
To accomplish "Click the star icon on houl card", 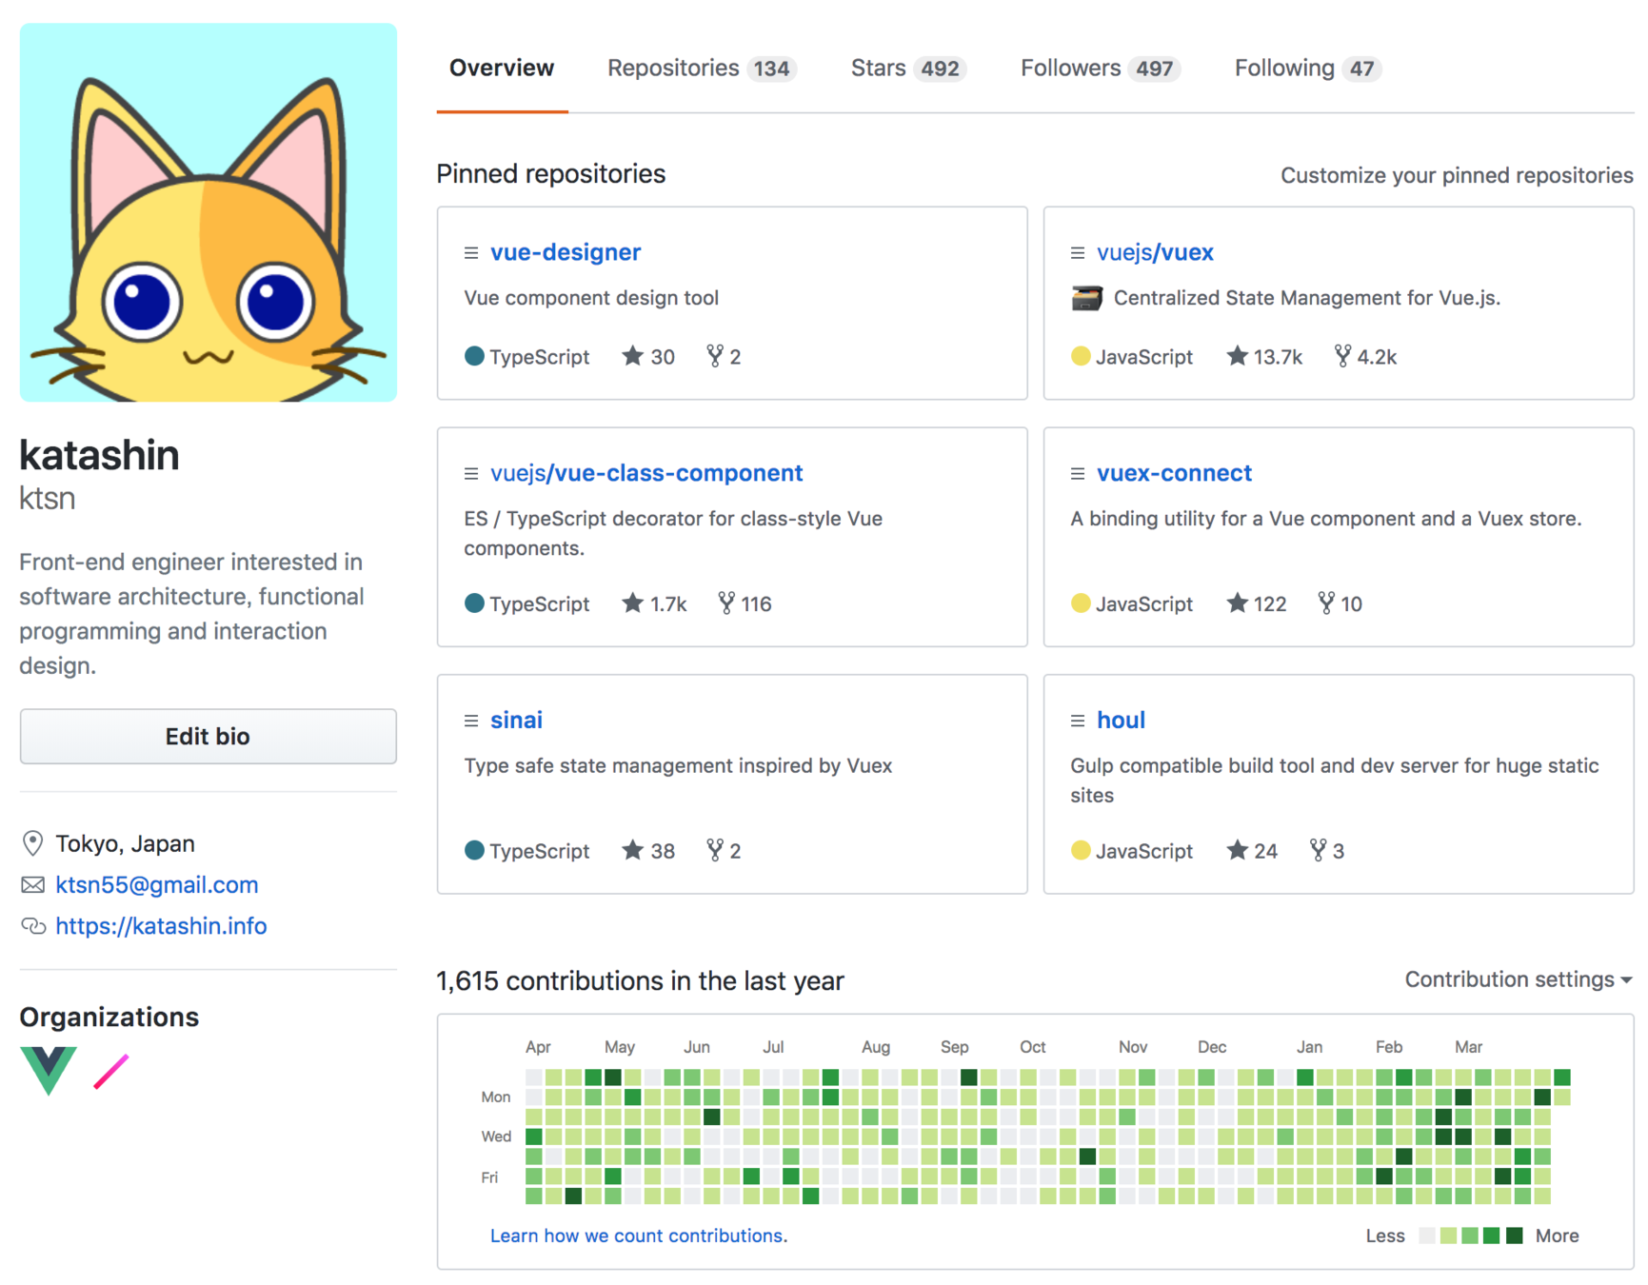I will [1237, 850].
